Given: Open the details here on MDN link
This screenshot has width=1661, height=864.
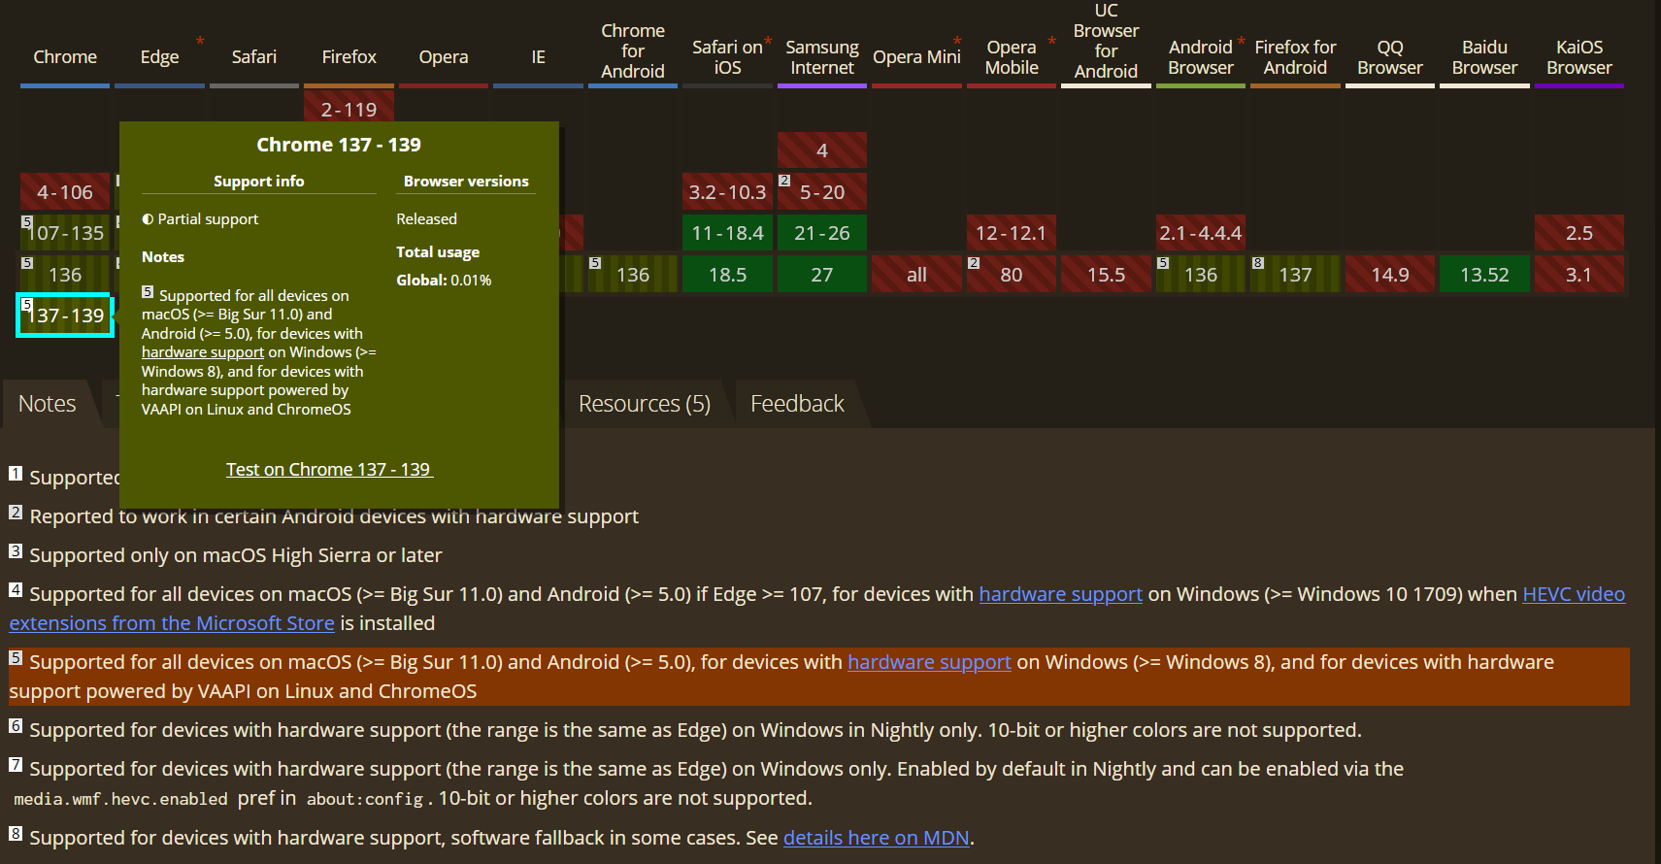Looking at the screenshot, I should pyautogui.click(x=877, y=838).
